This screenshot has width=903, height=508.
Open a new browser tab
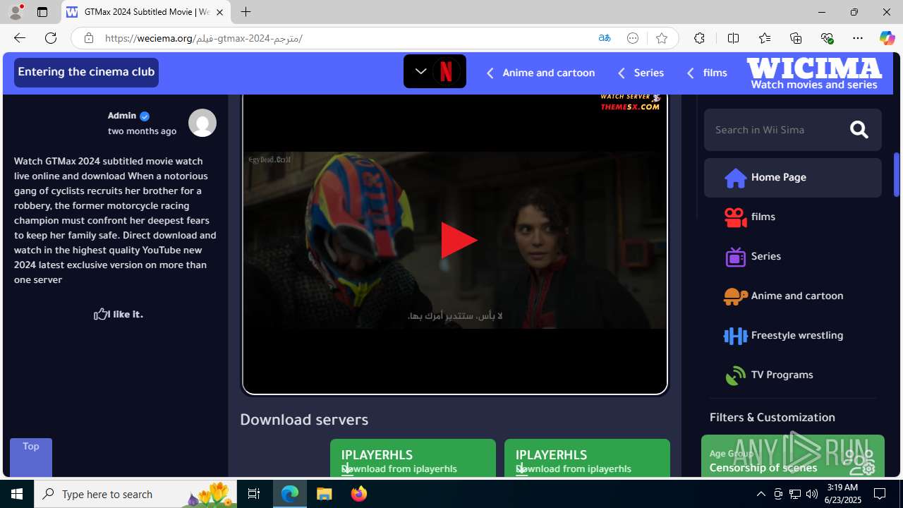(246, 12)
